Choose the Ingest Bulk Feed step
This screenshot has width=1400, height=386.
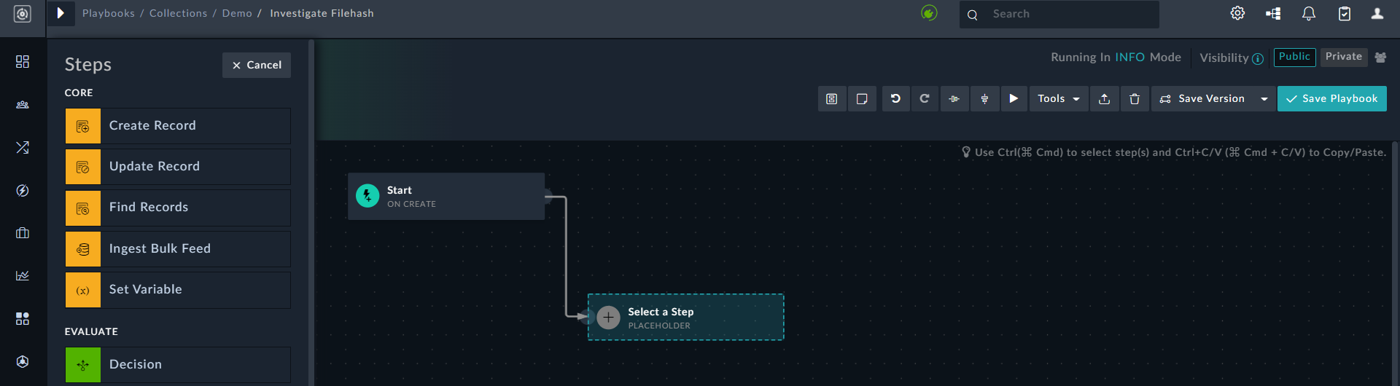178,249
